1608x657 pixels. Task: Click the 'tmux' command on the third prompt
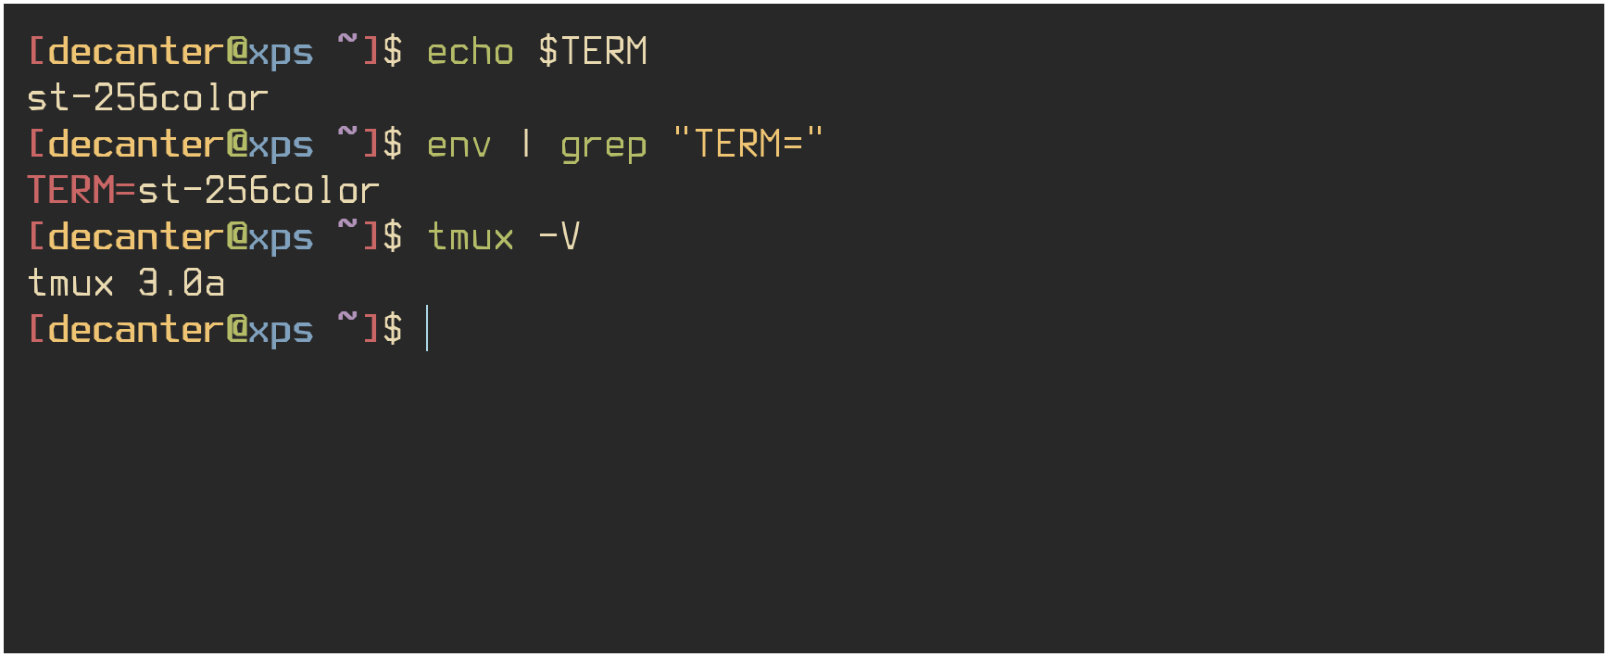coord(471,237)
